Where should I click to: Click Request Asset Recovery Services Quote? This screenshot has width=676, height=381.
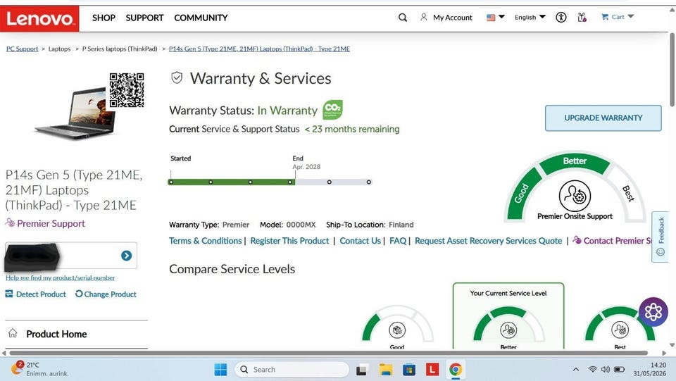(489, 241)
